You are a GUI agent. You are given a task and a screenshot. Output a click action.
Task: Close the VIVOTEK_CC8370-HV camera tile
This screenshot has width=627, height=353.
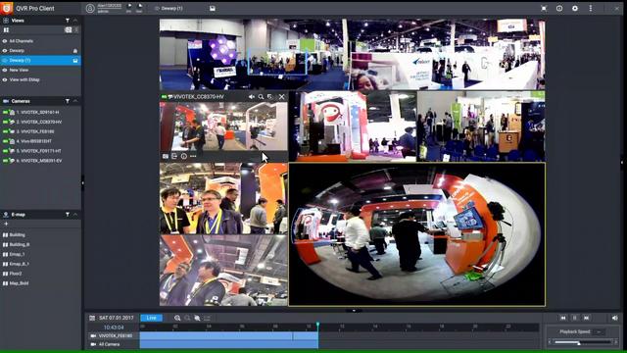click(281, 97)
